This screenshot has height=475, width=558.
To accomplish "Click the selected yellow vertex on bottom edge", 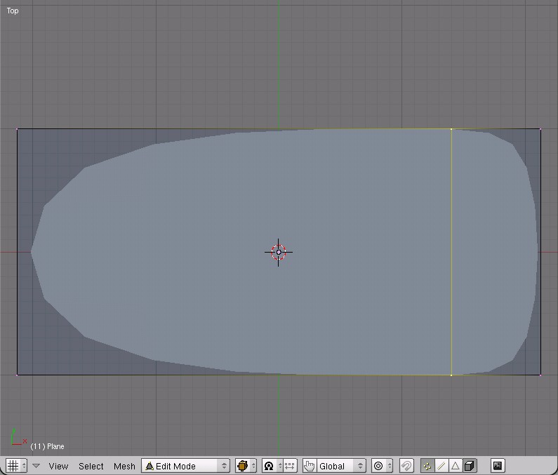I will (x=451, y=375).
